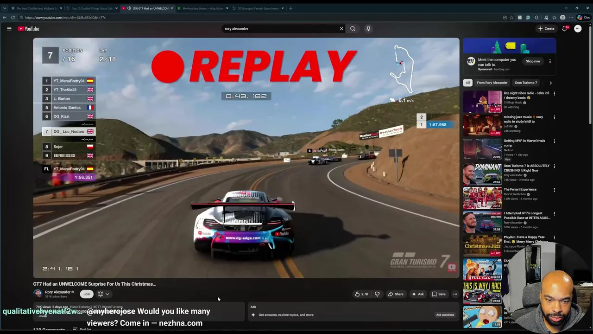Open options for relaxing jazz music video
This screenshot has height=334, width=593.
[x=554, y=117]
